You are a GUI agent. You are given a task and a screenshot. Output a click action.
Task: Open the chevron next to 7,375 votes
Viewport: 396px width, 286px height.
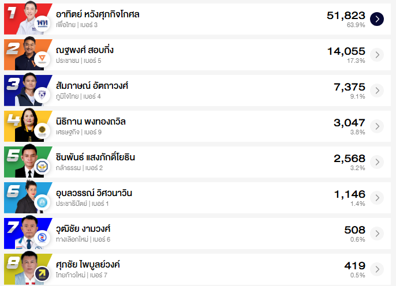[x=377, y=91]
